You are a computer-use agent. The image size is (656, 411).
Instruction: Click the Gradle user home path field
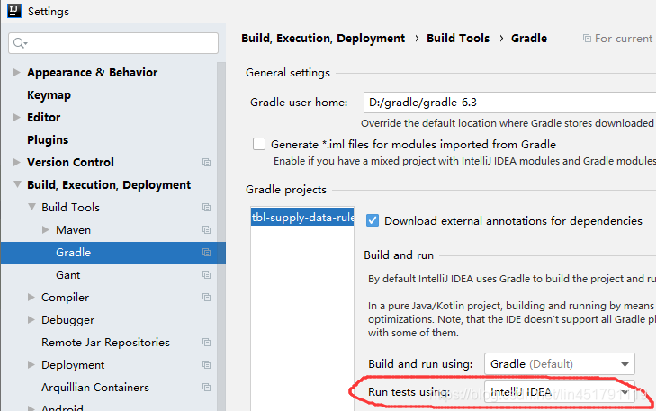[509, 103]
